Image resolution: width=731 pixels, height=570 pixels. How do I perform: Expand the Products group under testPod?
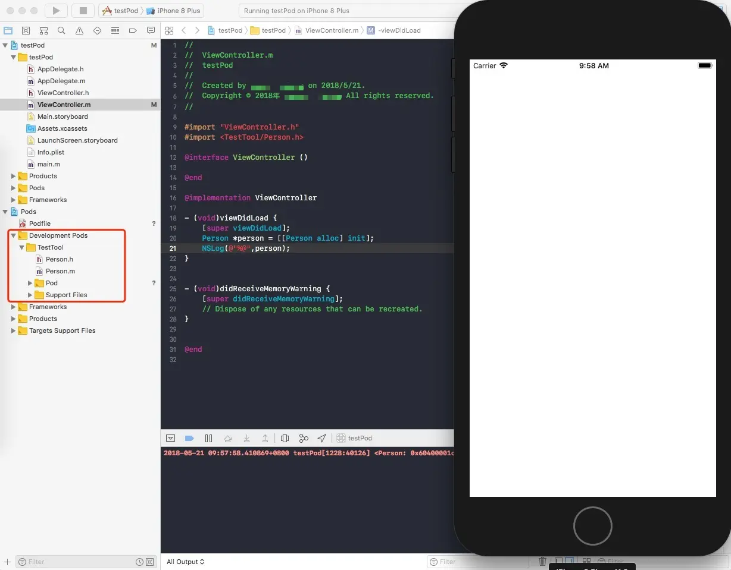pos(14,176)
